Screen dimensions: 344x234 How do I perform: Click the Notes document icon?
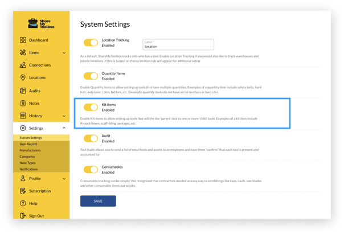point(23,103)
